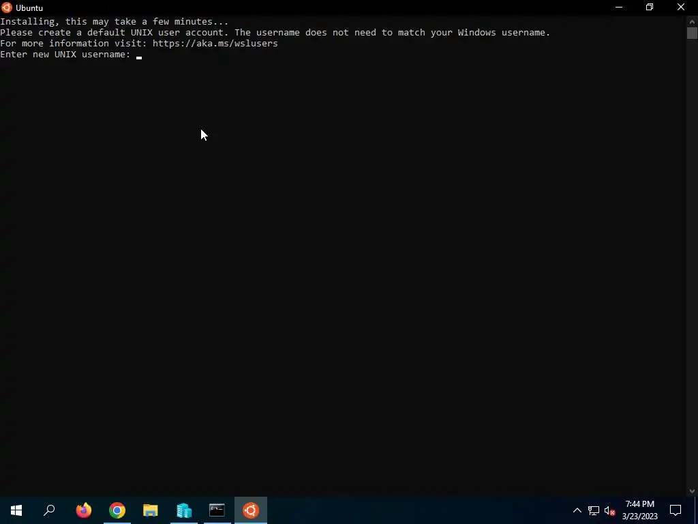
Task: Open the Windows Start menu
Action: point(16,510)
